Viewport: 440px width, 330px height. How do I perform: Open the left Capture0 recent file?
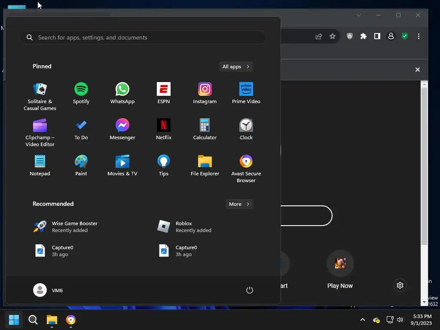pos(54,251)
